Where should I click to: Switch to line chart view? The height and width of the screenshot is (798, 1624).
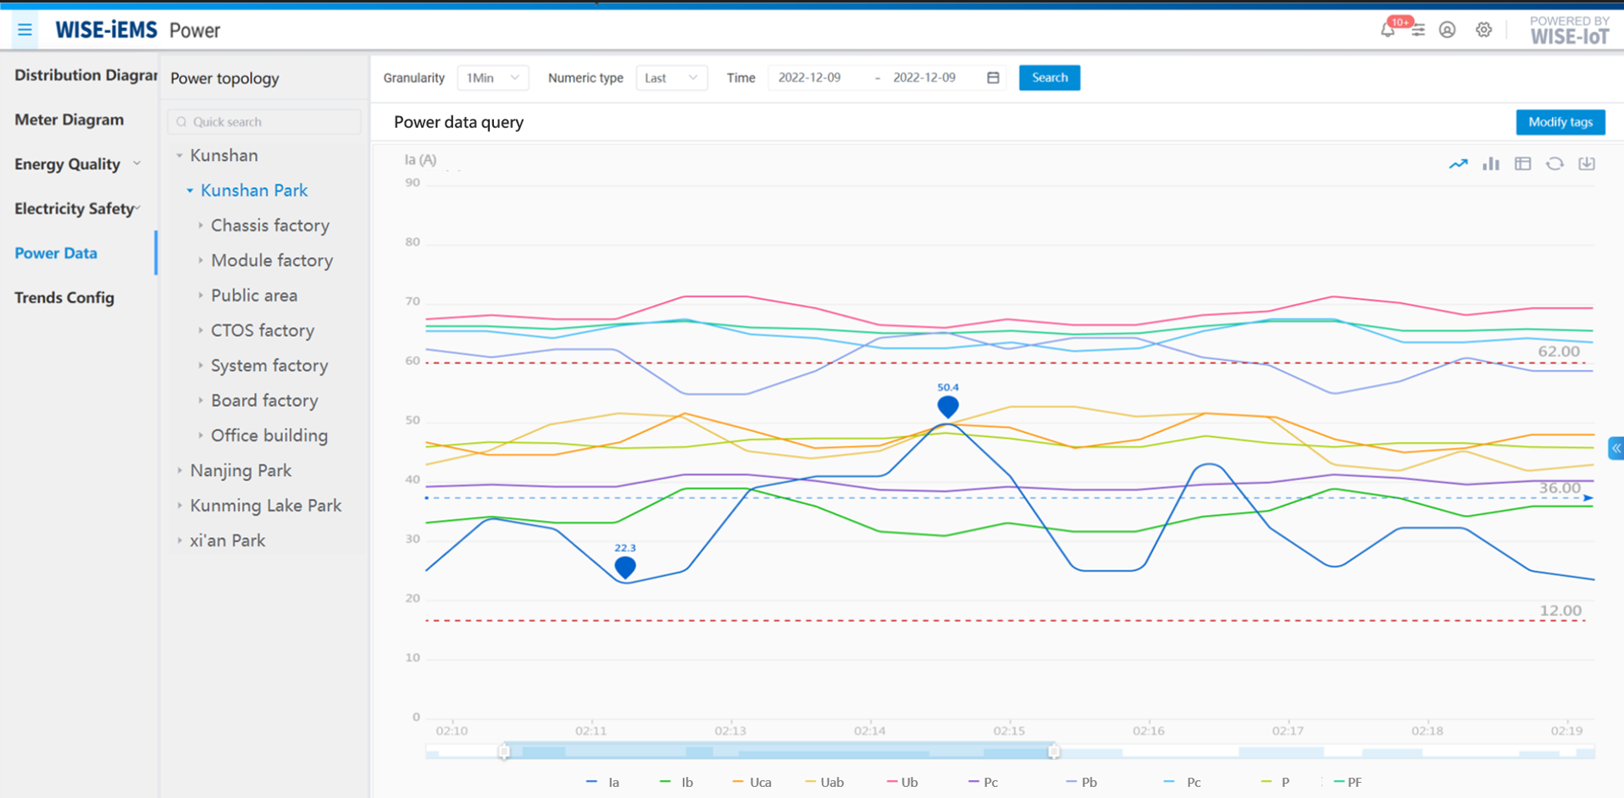click(x=1458, y=164)
